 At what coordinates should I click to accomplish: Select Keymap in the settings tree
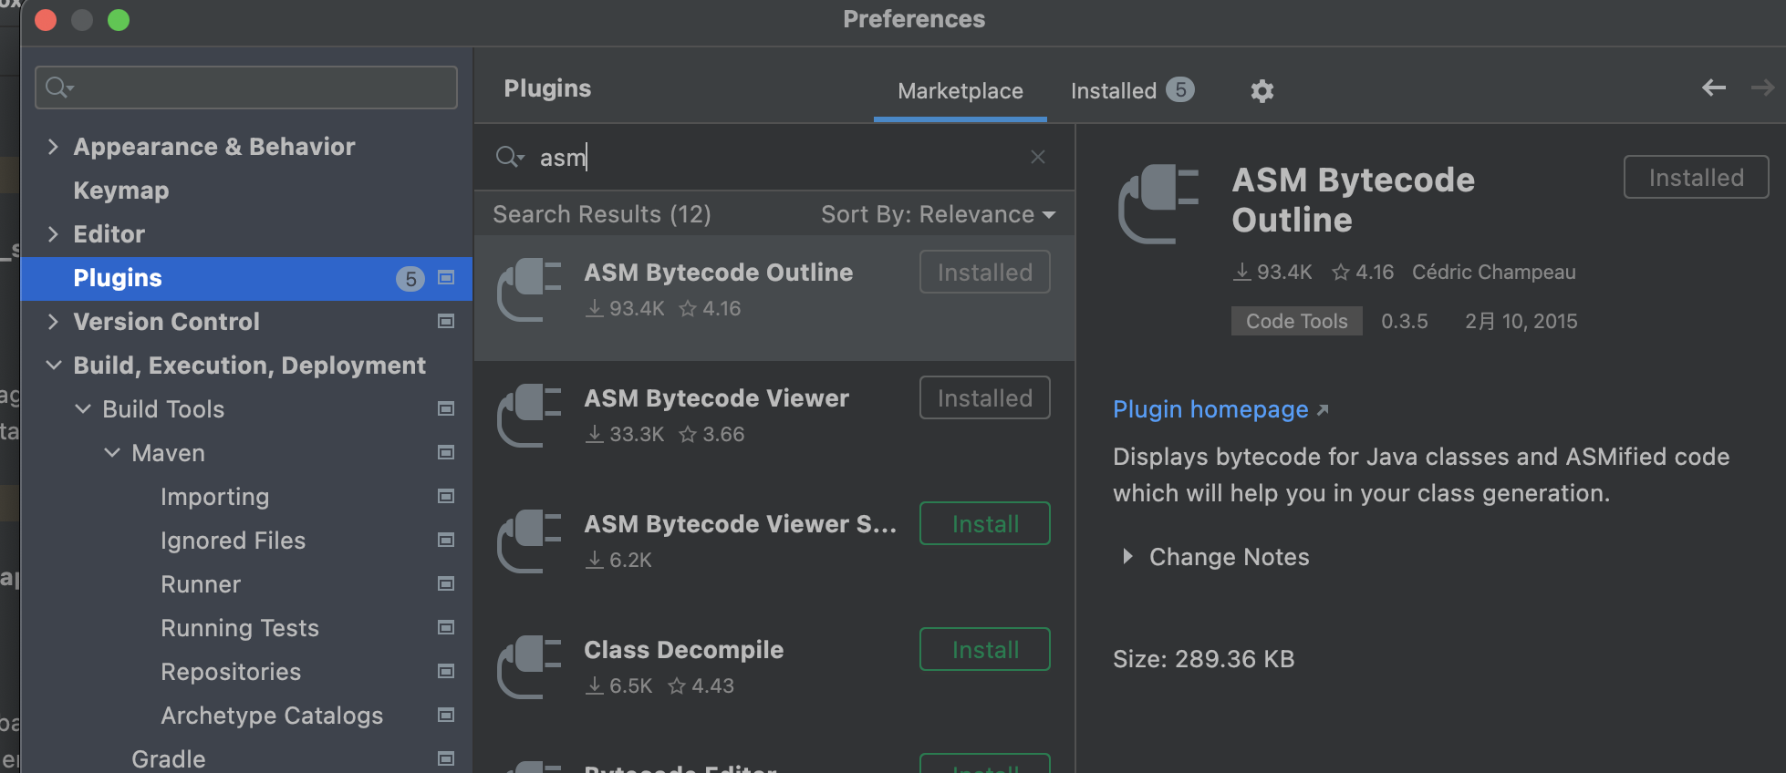(121, 190)
